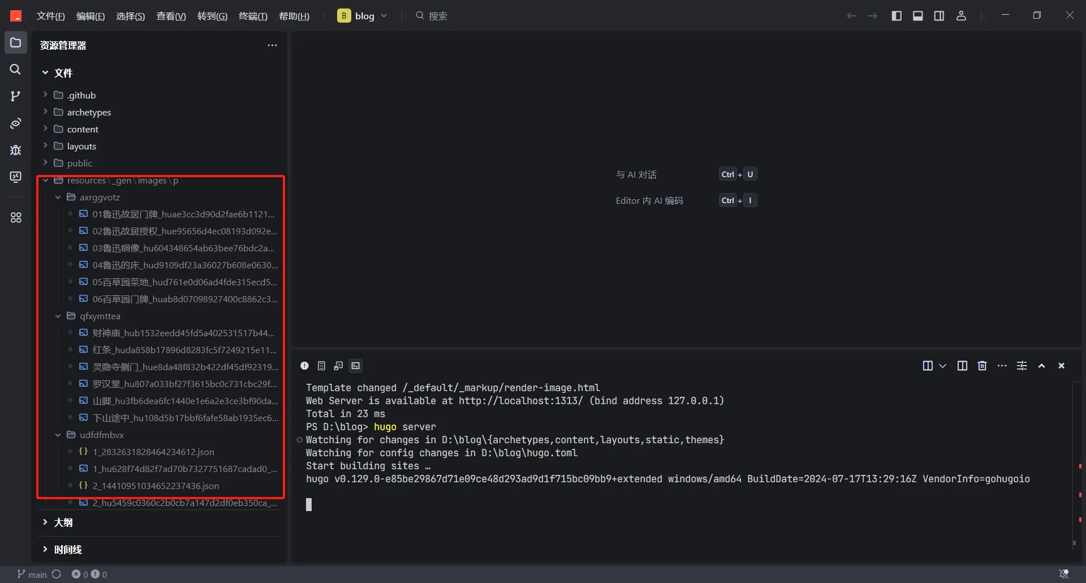This screenshot has width=1086, height=583.
Task: Expand the public folder
Action: point(160,163)
